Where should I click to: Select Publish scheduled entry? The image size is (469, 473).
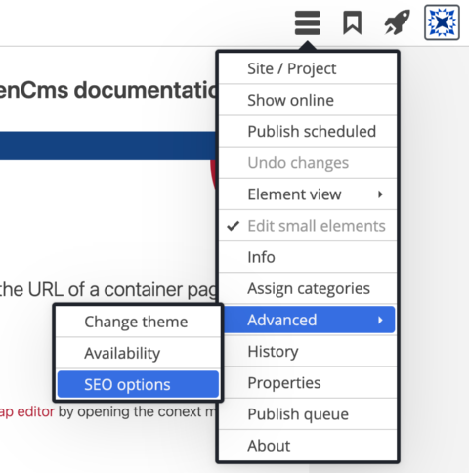pyautogui.click(x=308, y=131)
